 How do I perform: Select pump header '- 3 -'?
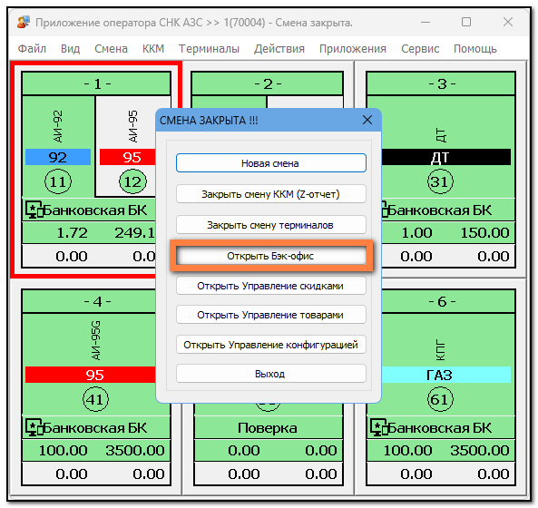pyautogui.click(x=441, y=83)
